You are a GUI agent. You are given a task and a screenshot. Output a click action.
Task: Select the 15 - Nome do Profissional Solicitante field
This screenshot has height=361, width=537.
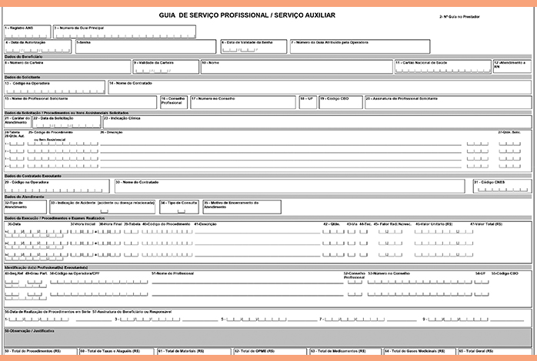tap(80, 103)
